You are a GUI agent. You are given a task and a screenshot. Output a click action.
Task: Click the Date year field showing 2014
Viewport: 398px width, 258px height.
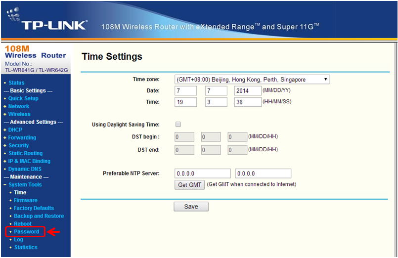click(x=248, y=90)
